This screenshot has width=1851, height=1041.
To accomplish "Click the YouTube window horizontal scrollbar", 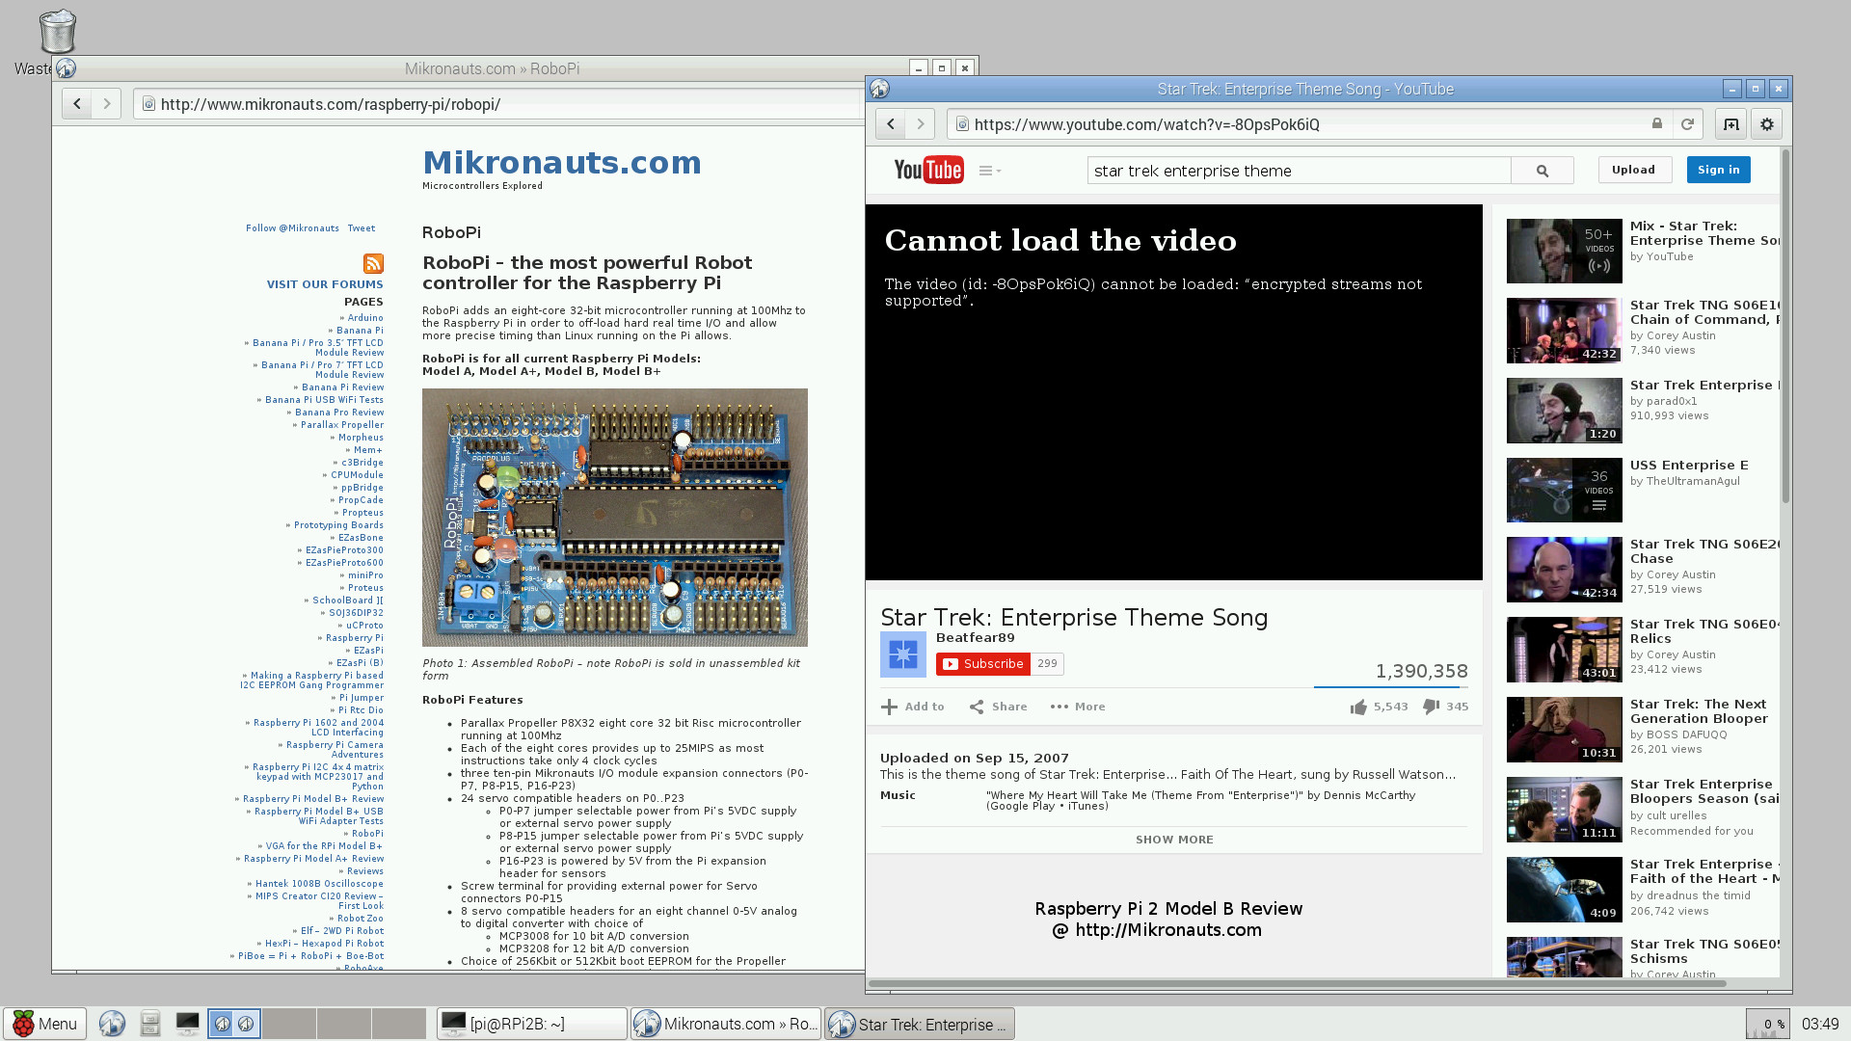I will click(x=1297, y=984).
